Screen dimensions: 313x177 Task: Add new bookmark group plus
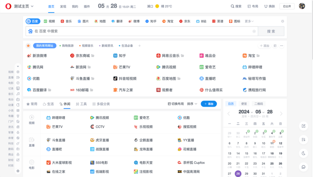click(x=140, y=46)
